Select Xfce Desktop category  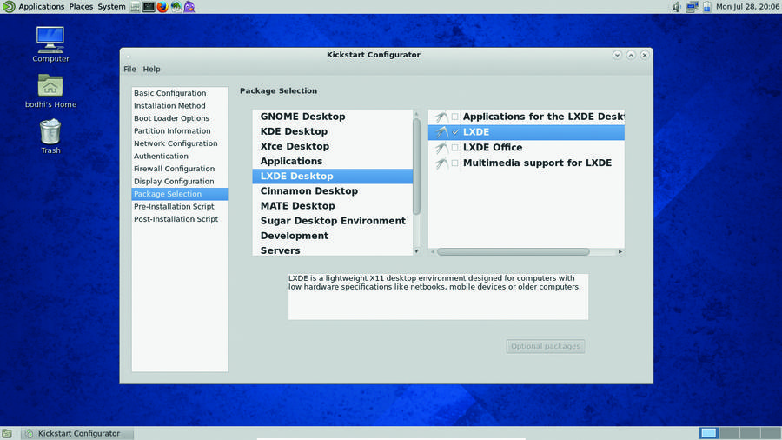[x=333, y=147]
